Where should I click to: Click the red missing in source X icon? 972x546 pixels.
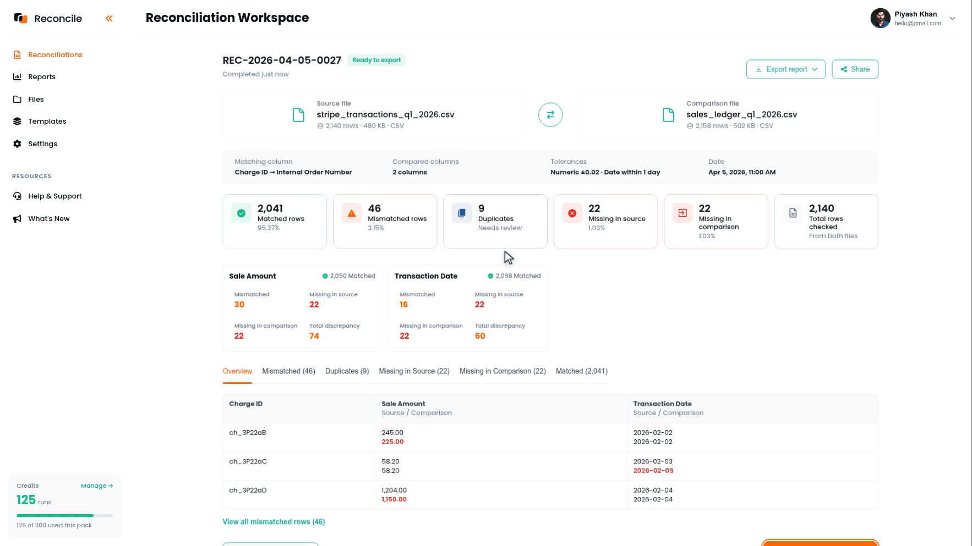572,213
